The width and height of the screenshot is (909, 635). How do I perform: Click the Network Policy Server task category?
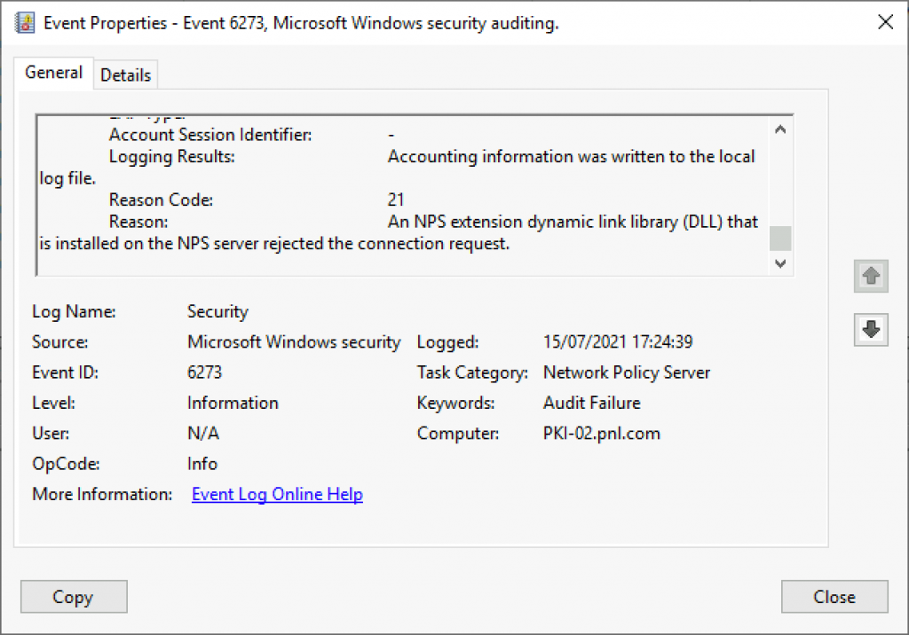pos(626,372)
